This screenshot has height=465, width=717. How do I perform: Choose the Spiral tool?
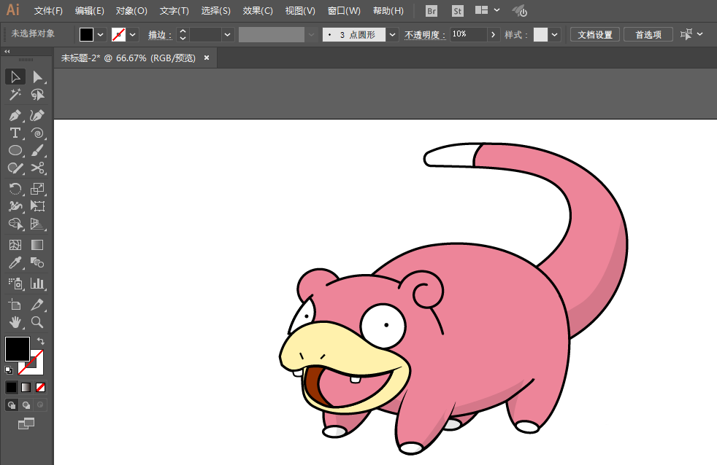point(37,133)
